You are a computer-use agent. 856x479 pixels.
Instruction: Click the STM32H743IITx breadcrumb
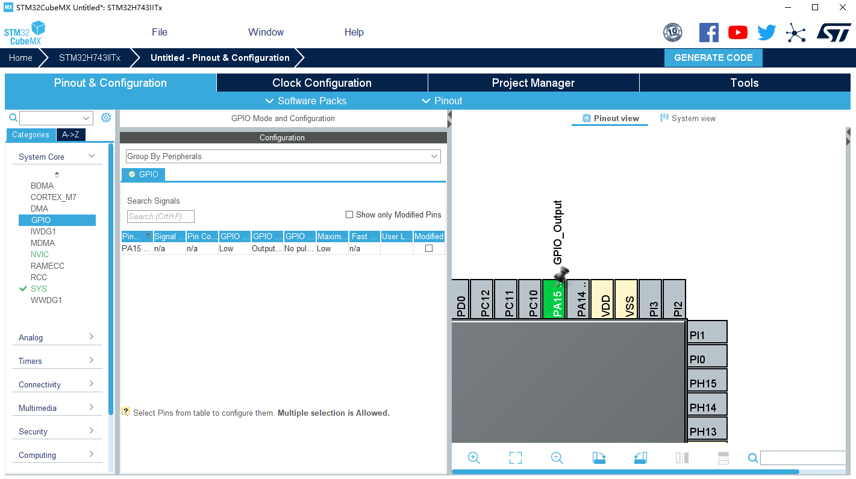[90, 58]
